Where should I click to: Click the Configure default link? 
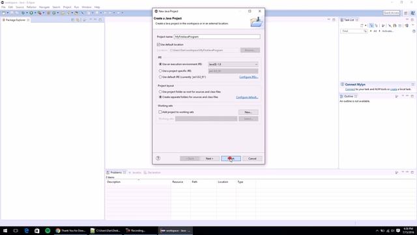(x=247, y=97)
